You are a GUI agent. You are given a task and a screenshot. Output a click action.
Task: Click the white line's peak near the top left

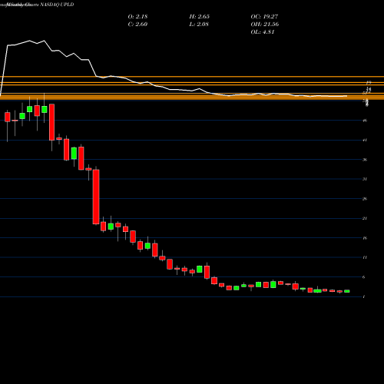click(x=29, y=41)
